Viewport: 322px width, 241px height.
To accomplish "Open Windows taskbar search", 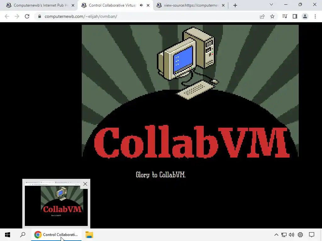I will point(23,235).
